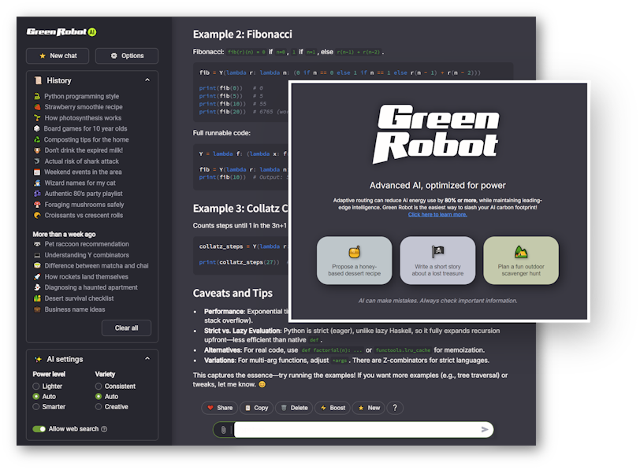
Task: Click the Example 2: Fibonacci heading
Action: 243,34
